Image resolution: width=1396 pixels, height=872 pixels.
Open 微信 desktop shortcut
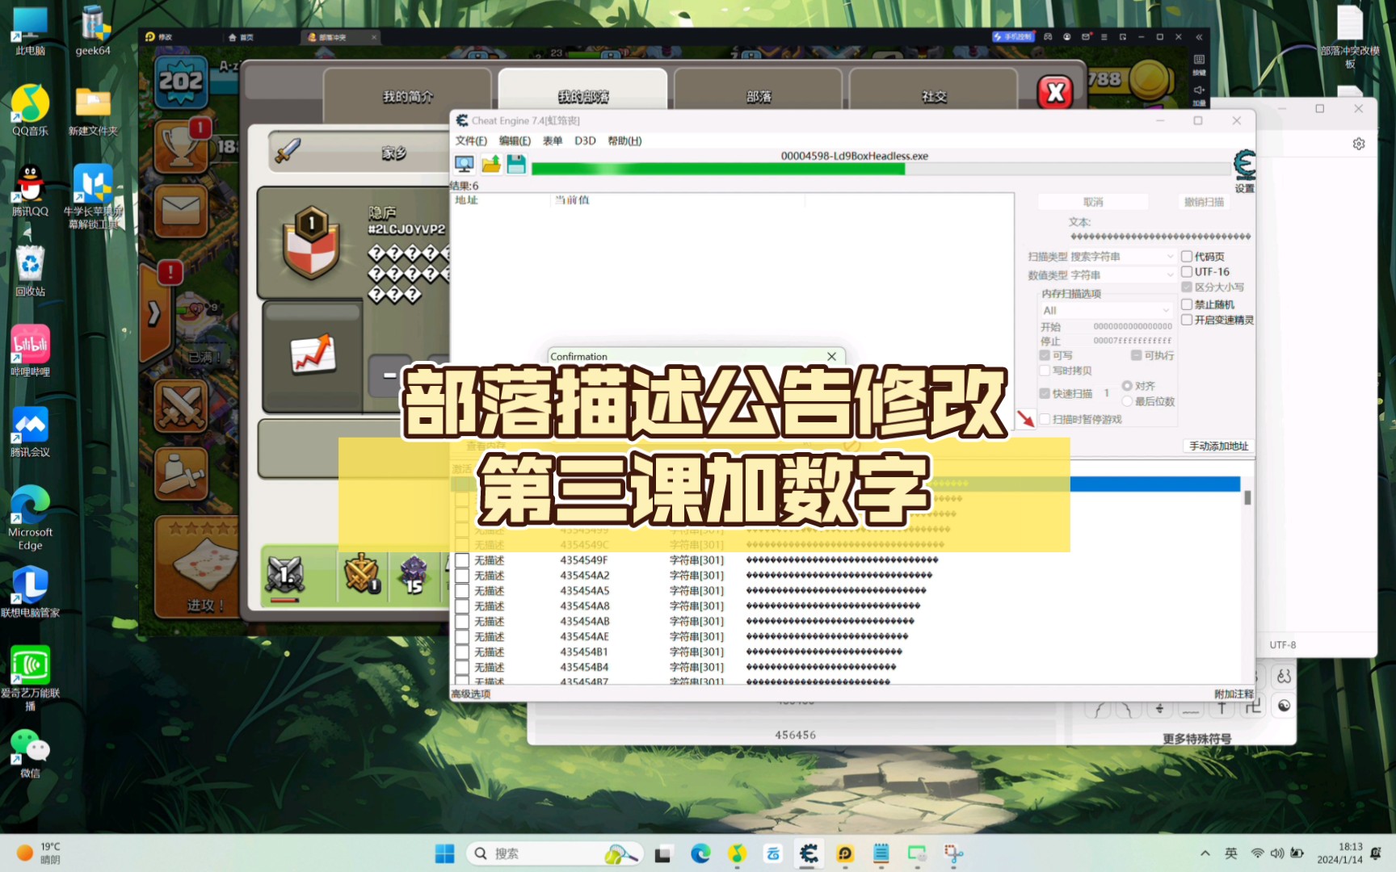[30, 753]
